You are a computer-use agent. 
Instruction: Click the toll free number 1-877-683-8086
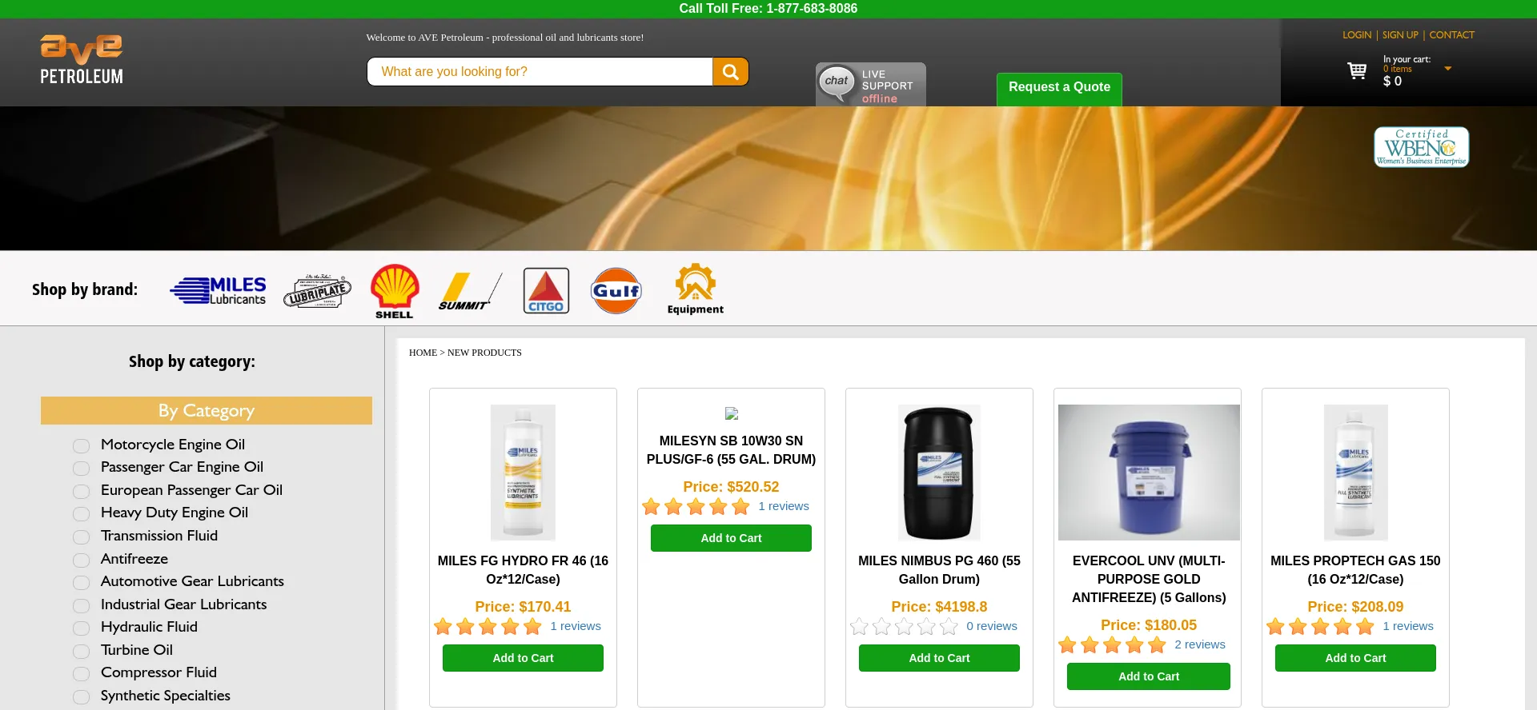tap(812, 9)
